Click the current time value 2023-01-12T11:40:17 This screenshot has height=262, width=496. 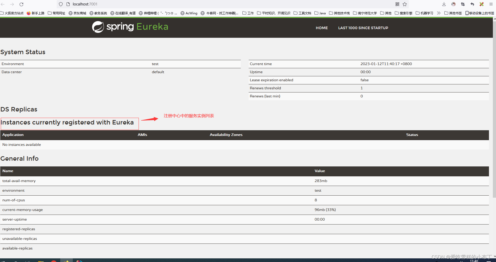pyautogui.click(x=386, y=64)
